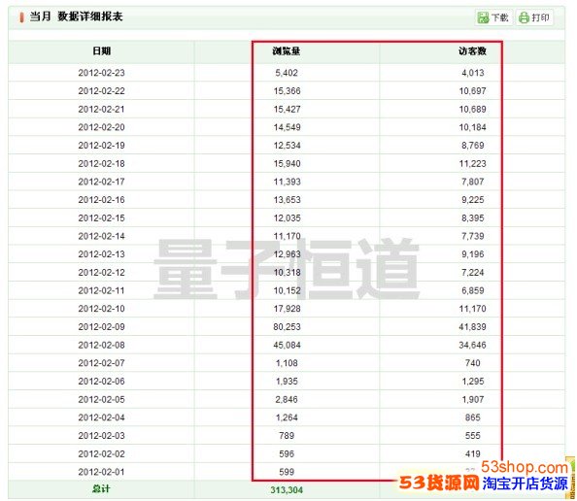Viewport: 577px width, 501px height.
Task: Click the 总计 total row label
Action: coord(101,488)
